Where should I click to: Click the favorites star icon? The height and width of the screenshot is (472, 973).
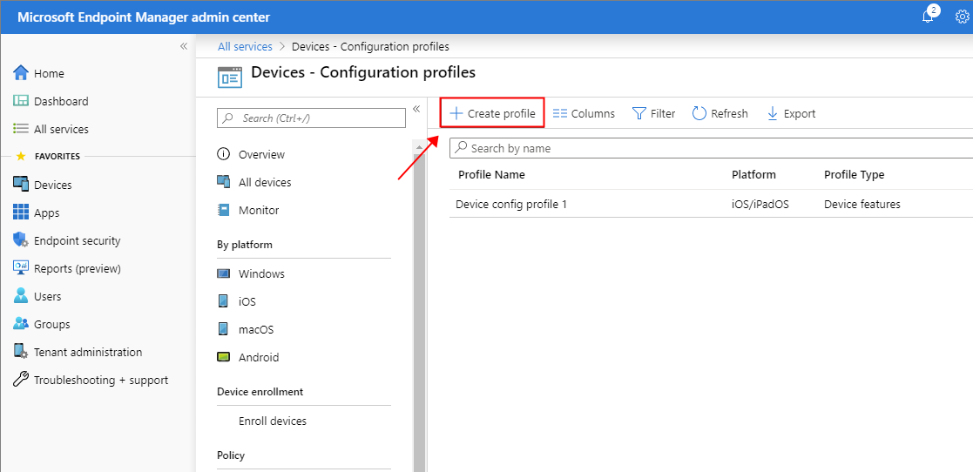21,156
